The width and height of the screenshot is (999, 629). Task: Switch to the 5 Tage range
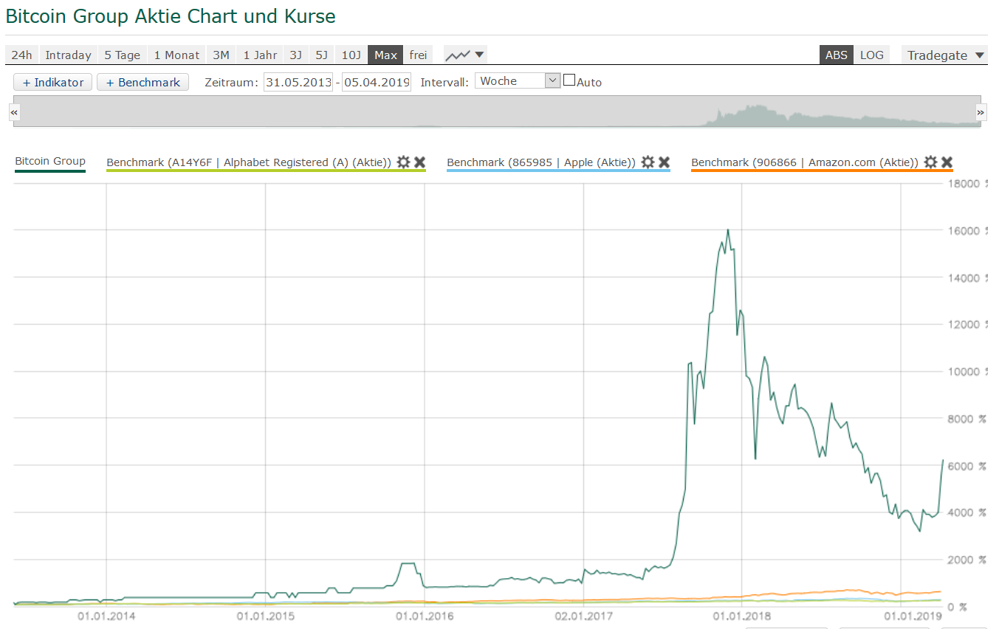[122, 55]
